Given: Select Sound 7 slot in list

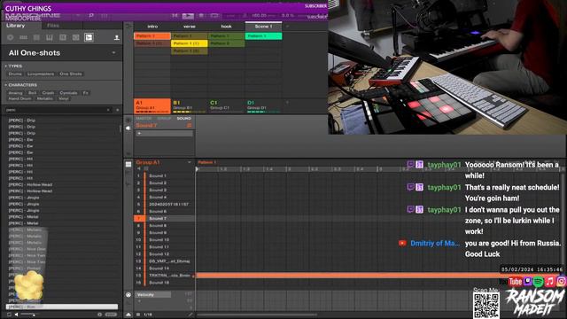Looking at the screenshot, I should click(x=164, y=219).
